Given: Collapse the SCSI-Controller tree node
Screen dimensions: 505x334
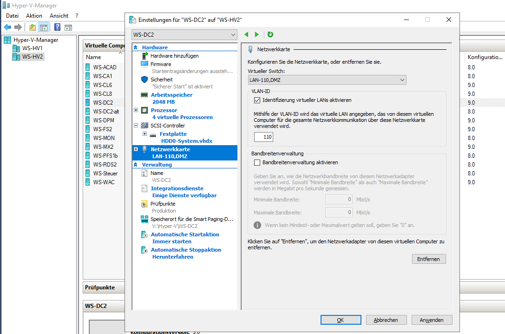Looking at the screenshot, I should point(136,126).
